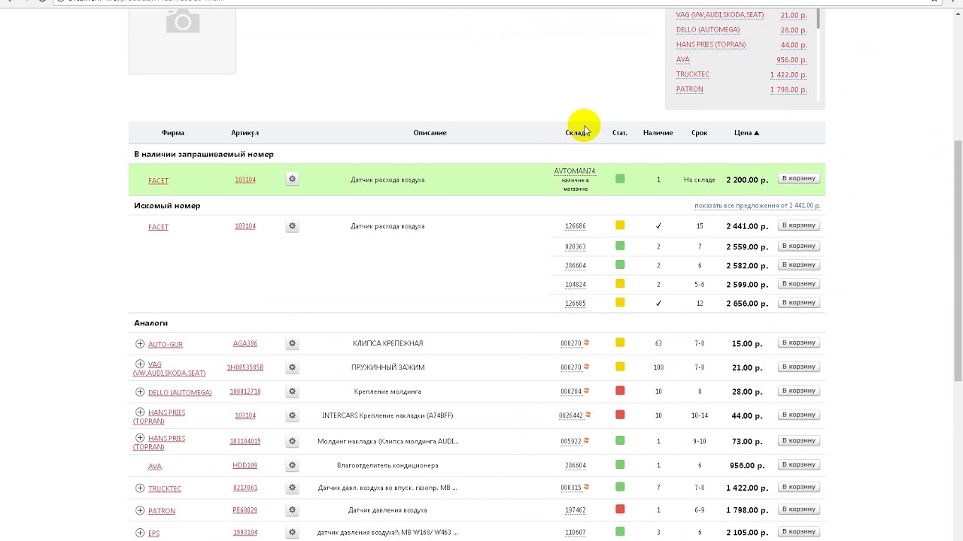Sort table by Цена column
The width and height of the screenshot is (963, 541).
pyautogui.click(x=746, y=133)
